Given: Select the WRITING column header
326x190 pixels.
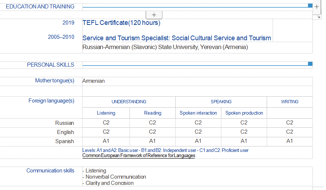Looking at the screenshot, I should 289,102.
